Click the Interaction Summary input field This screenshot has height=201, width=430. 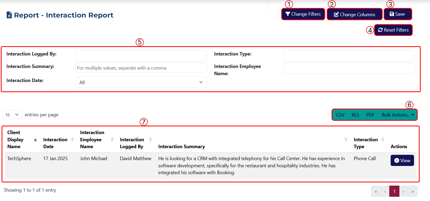pyautogui.click(x=141, y=68)
